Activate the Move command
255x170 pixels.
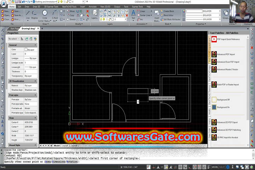click(70, 11)
